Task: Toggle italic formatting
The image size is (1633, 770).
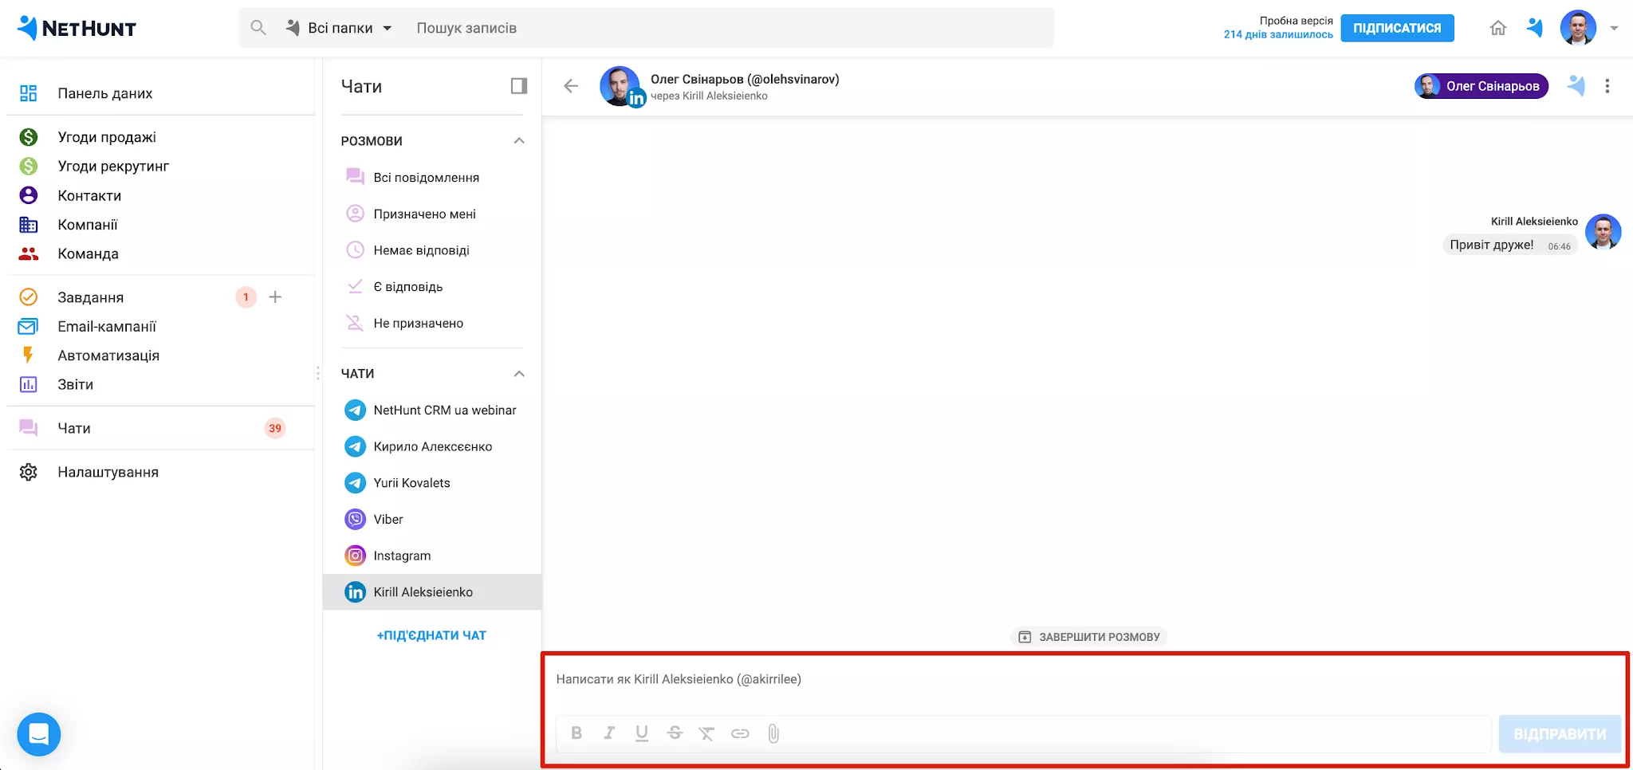Action: tap(609, 733)
